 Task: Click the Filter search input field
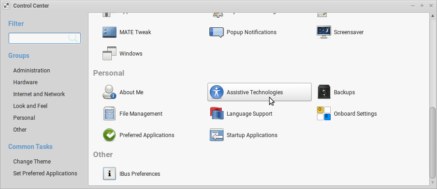click(39, 38)
